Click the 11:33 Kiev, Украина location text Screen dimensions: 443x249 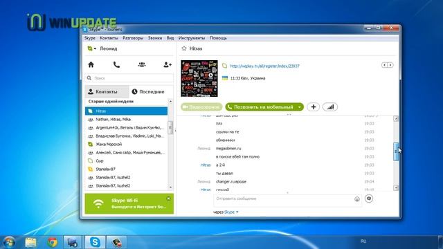(x=248, y=78)
